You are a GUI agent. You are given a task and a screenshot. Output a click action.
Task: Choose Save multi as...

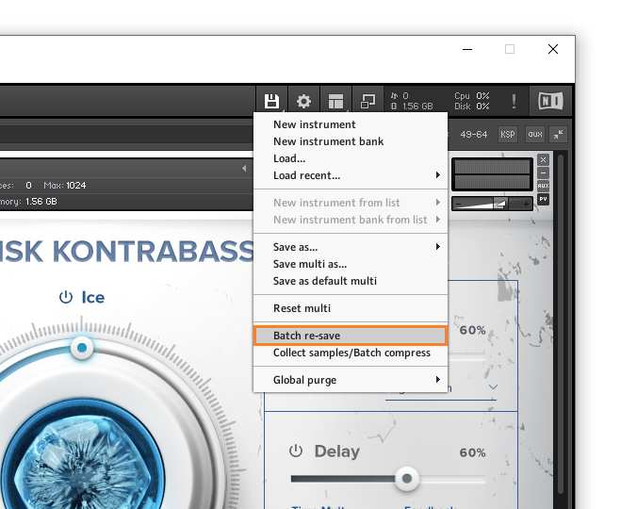[x=351, y=264]
